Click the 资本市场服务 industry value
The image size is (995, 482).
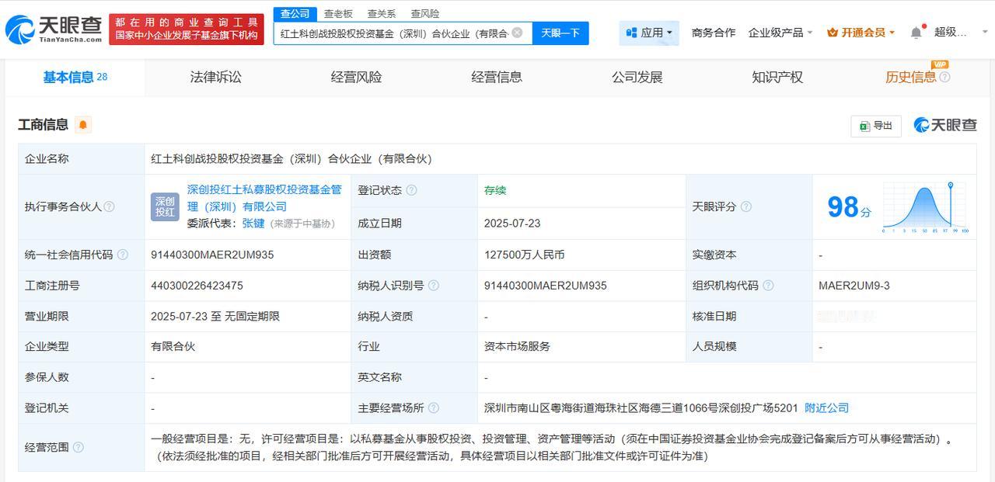(x=517, y=346)
